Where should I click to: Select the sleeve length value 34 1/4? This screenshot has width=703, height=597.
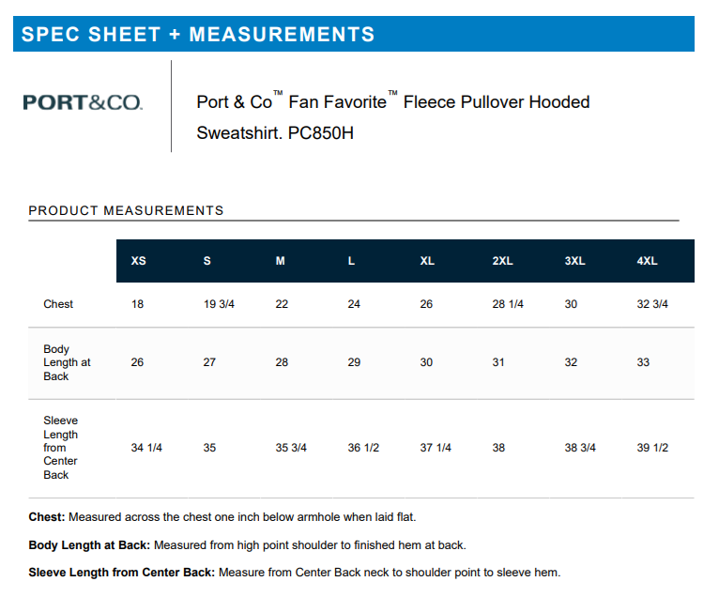coord(146,448)
